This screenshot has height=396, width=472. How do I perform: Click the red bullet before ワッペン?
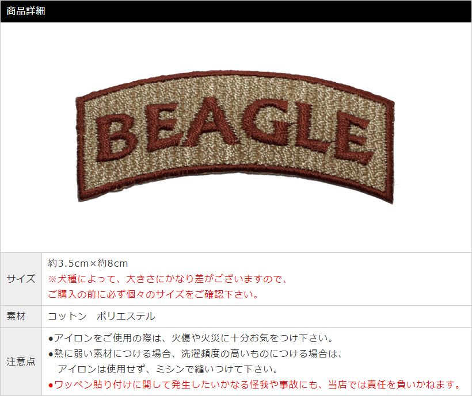click(x=51, y=385)
